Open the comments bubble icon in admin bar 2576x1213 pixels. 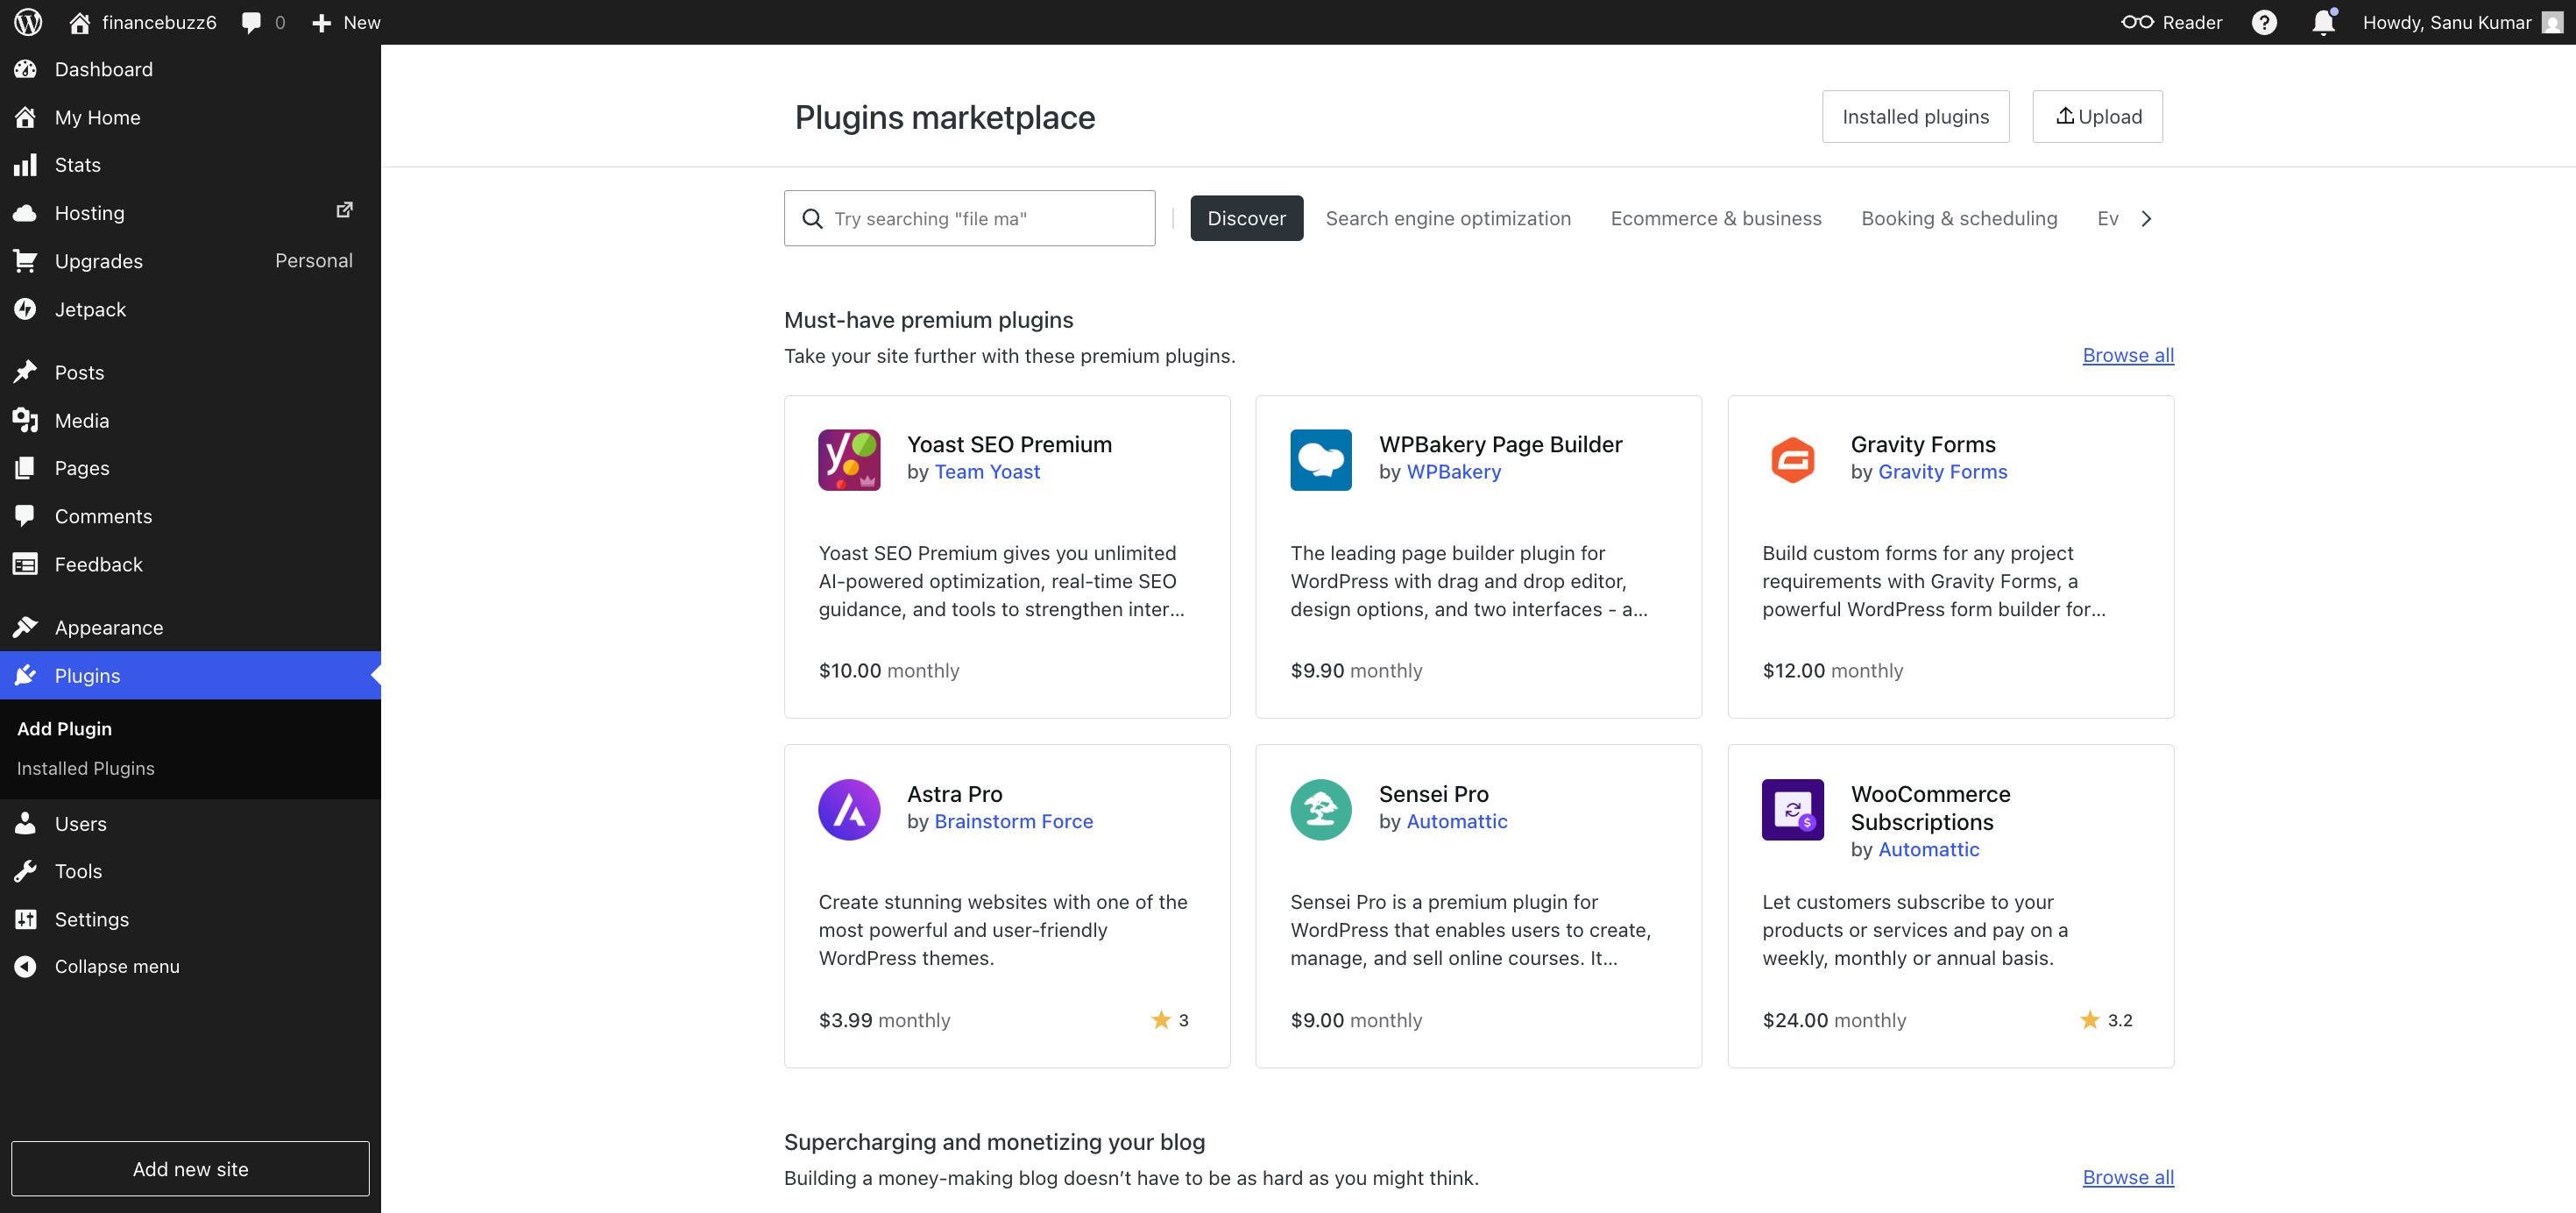[x=252, y=22]
